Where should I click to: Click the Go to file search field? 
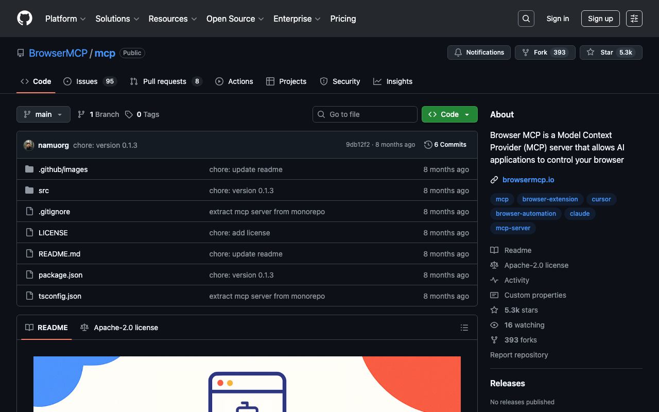pos(365,114)
